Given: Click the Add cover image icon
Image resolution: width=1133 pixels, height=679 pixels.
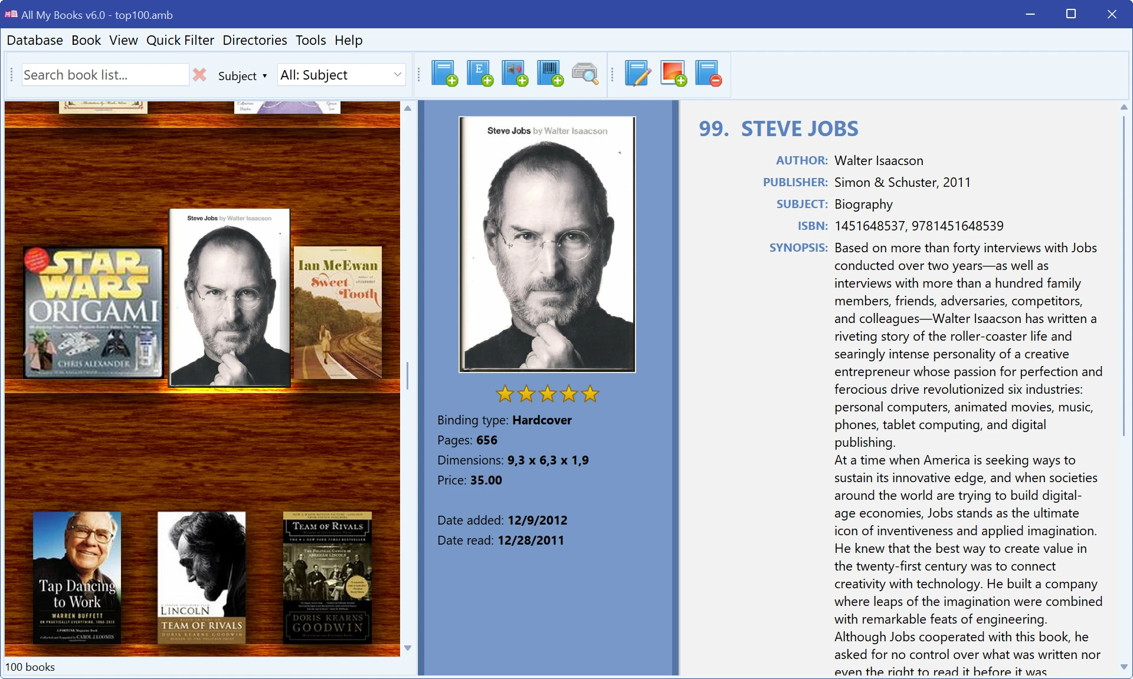Looking at the screenshot, I should click(x=673, y=74).
